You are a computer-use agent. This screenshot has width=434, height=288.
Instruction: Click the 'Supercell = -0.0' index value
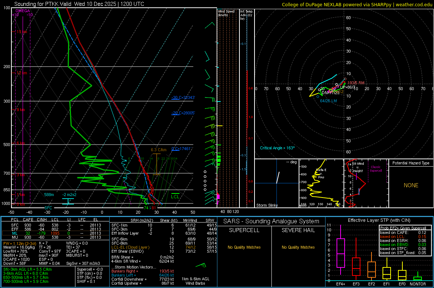(x=90, y=270)
